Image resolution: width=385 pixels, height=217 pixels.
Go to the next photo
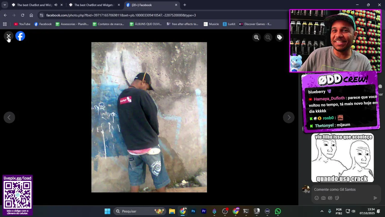coord(289,118)
